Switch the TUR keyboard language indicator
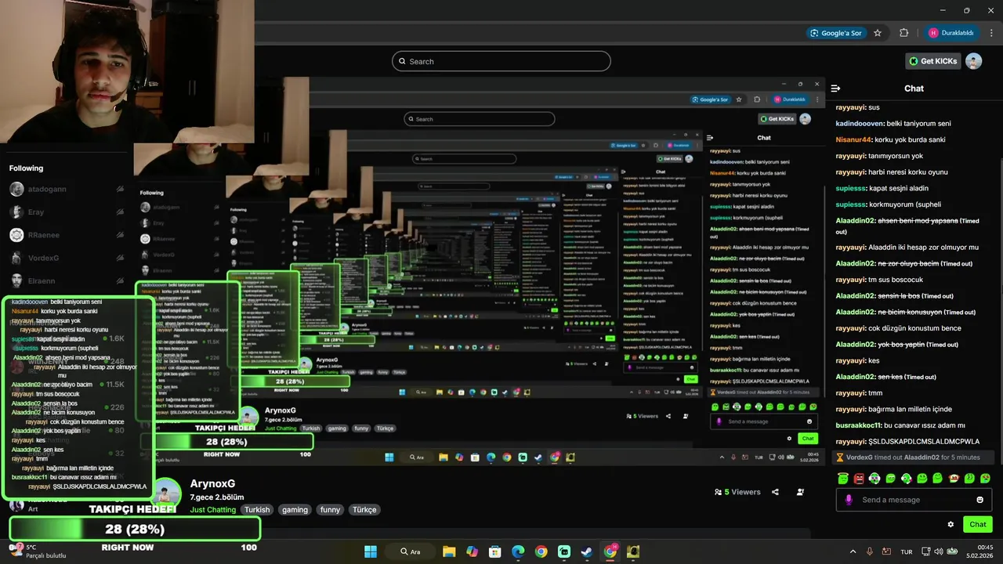Viewport: 1003px width, 564px height. tap(907, 551)
